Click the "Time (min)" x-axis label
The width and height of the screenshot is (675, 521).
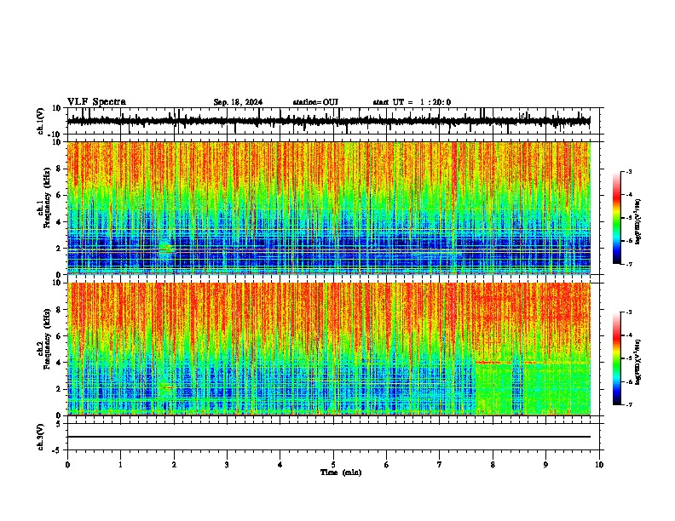(x=341, y=472)
